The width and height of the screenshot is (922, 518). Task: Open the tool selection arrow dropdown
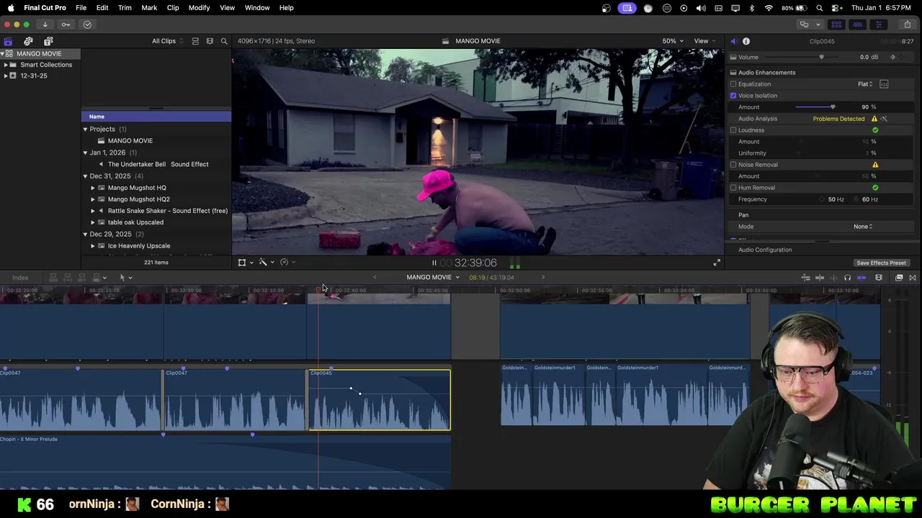pos(125,278)
